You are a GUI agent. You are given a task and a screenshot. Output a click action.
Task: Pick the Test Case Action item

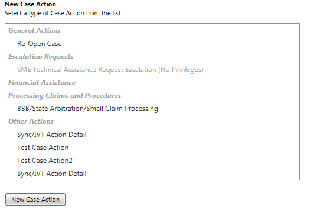point(43,148)
